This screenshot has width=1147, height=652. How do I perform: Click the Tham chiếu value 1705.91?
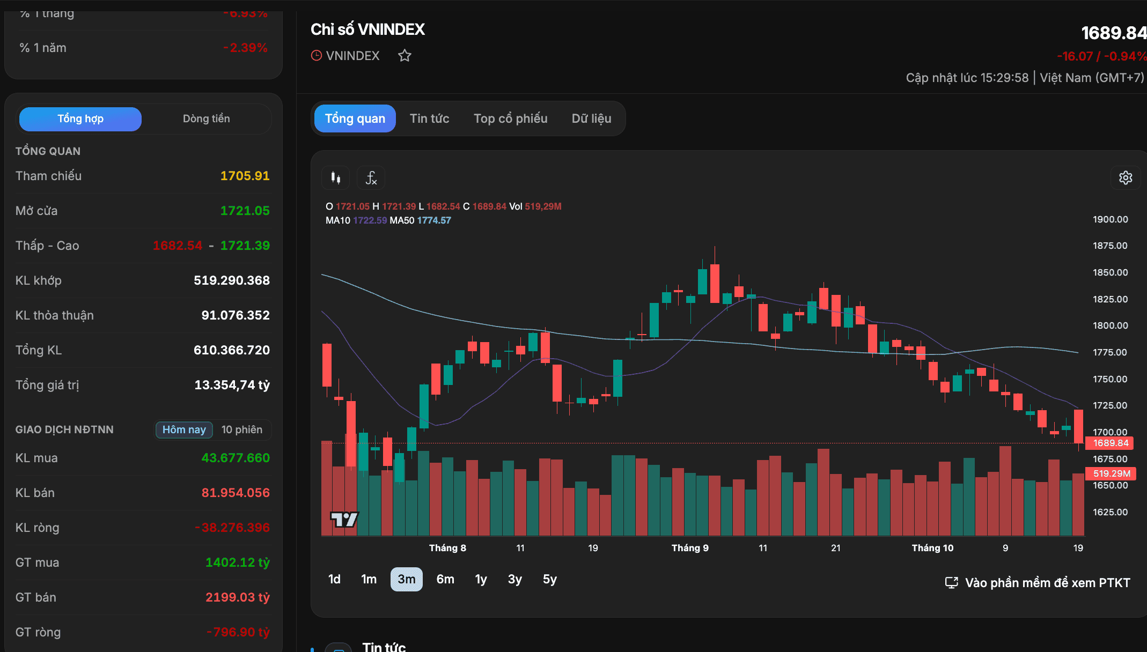point(245,176)
